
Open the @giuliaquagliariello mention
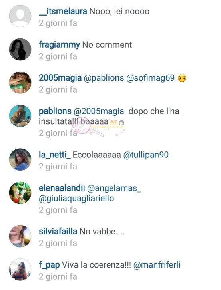click(76, 199)
